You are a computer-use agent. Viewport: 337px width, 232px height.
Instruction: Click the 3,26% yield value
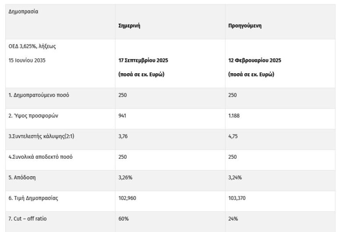(125, 178)
